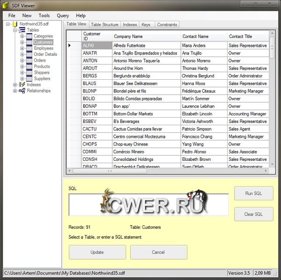Click the Suppliers table icon
281x280 pixels.
[29, 79]
